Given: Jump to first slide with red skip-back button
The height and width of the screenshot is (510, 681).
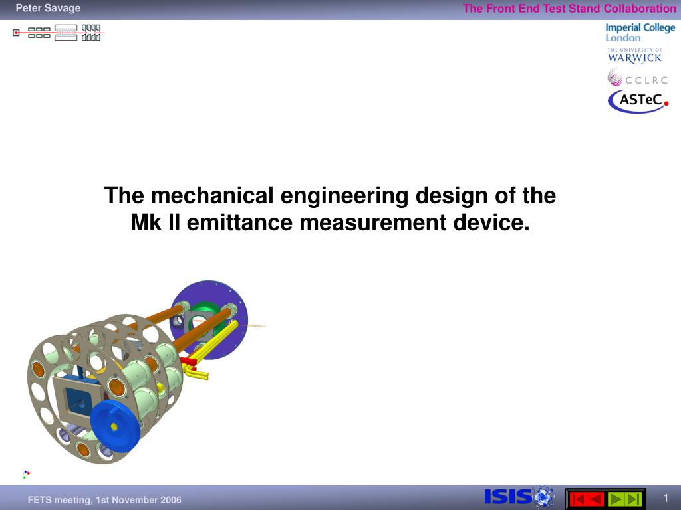Looking at the screenshot, I should click(577, 499).
